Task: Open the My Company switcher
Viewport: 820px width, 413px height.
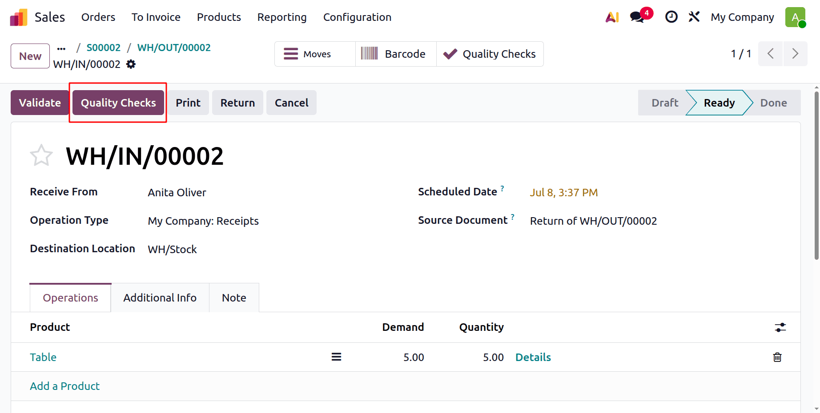Action: point(742,17)
